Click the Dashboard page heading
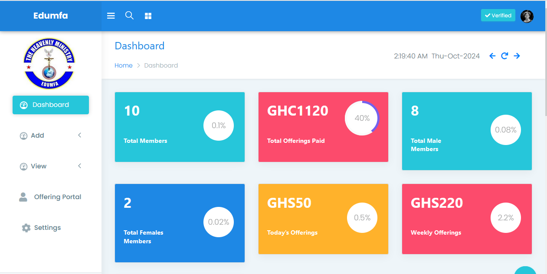Screen dimensions: 547x274 click(x=140, y=46)
